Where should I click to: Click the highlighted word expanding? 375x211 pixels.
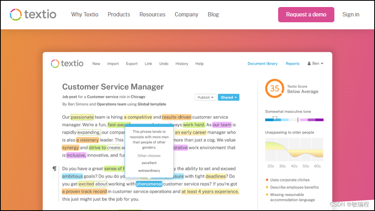89,132
